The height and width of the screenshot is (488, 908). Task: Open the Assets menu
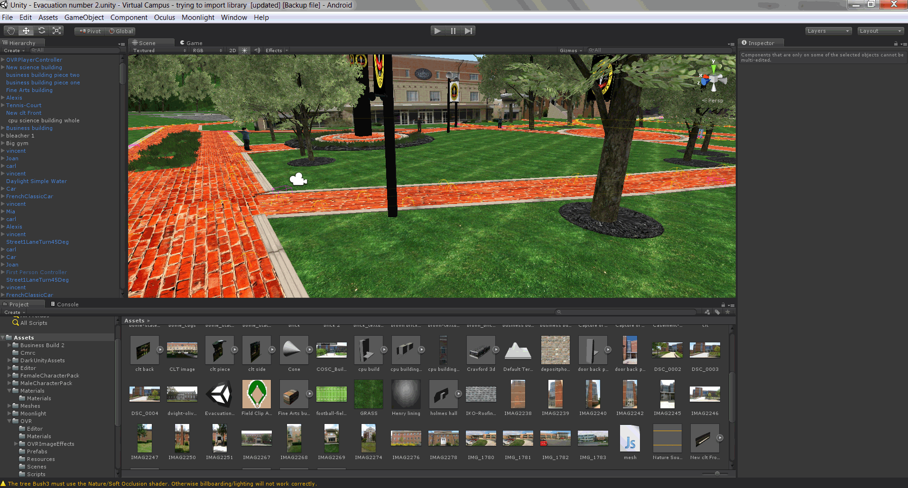(x=48, y=18)
